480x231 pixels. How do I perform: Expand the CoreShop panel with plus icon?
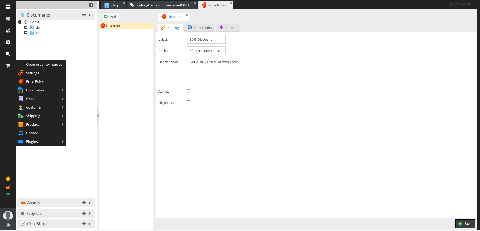(84, 224)
